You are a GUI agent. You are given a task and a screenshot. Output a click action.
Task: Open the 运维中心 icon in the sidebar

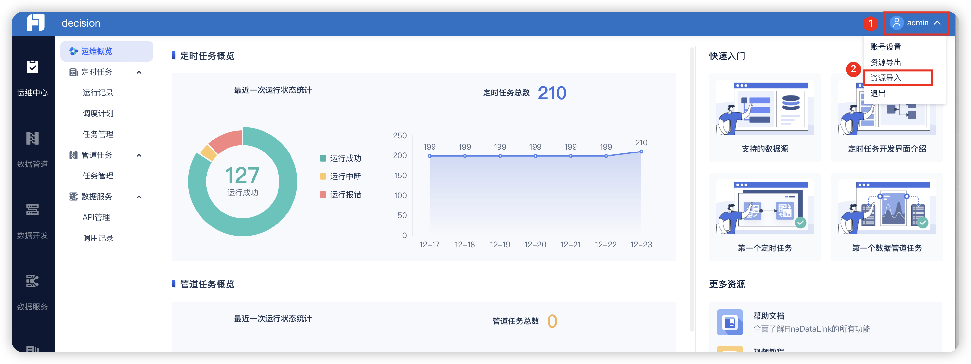[x=33, y=67]
